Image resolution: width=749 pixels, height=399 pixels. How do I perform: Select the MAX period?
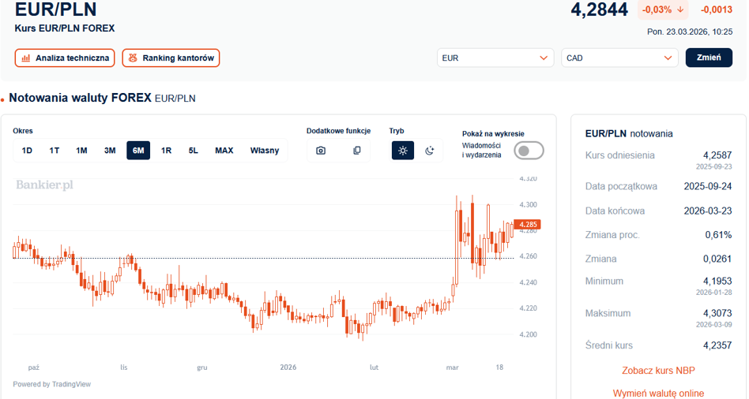pyautogui.click(x=224, y=151)
